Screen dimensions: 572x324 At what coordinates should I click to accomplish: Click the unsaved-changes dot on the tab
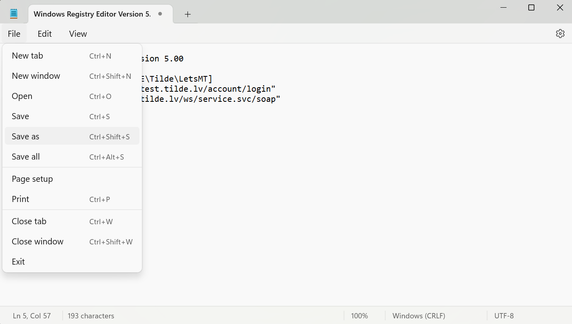(160, 14)
